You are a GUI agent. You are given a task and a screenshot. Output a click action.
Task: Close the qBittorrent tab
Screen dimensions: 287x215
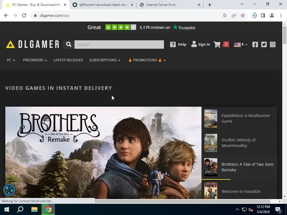tap(132, 5)
